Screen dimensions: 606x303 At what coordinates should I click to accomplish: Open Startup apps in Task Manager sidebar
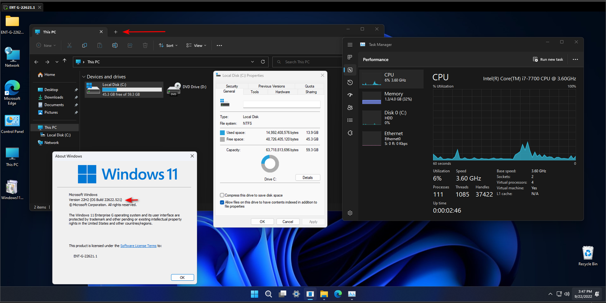[x=350, y=95]
